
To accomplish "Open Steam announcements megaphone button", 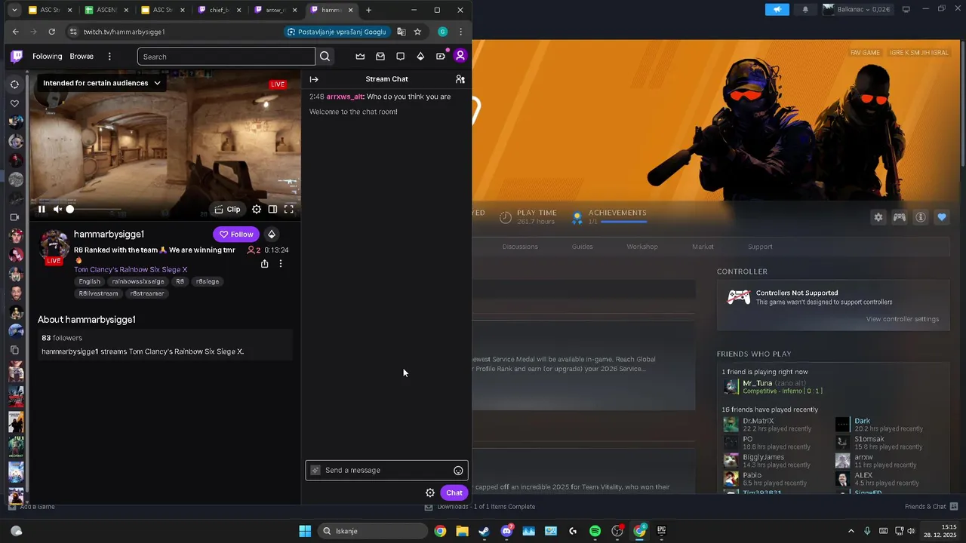I will pos(777,10).
